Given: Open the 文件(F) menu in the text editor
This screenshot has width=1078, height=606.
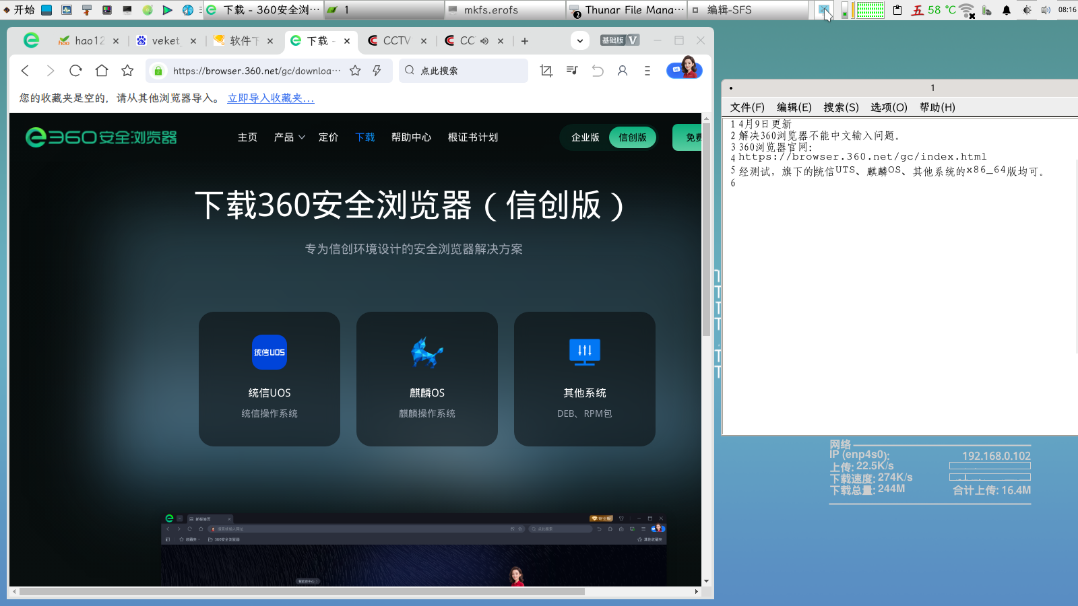Looking at the screenshot, I should click(748, 106).
